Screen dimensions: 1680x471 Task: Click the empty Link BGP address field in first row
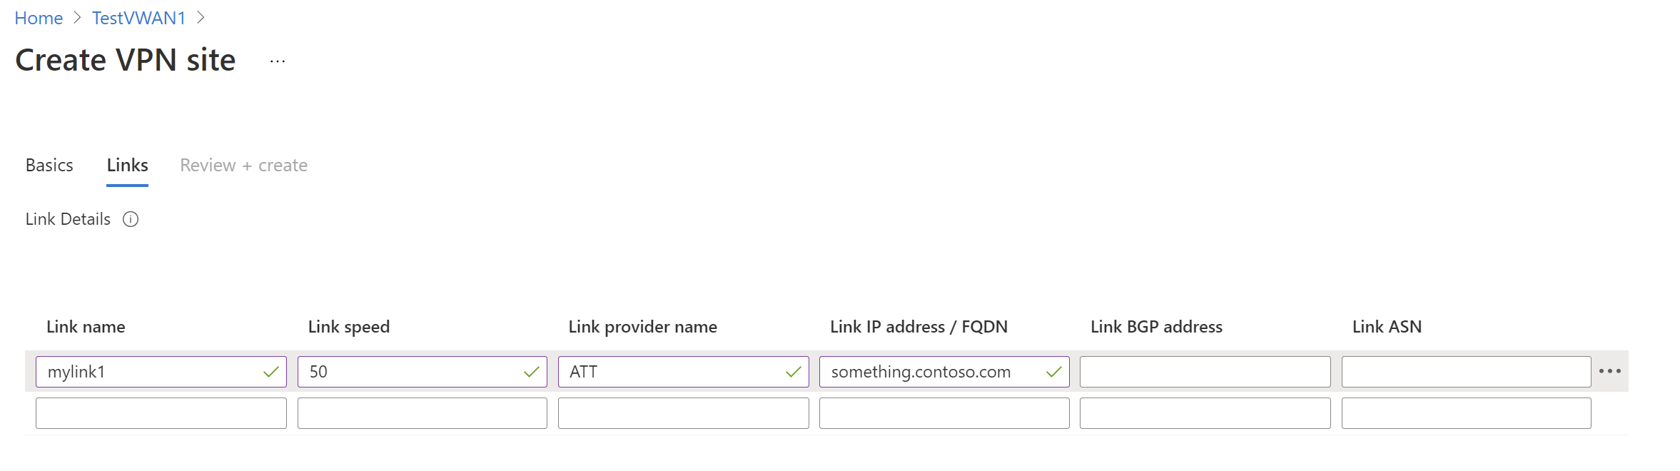(1205, 372)
